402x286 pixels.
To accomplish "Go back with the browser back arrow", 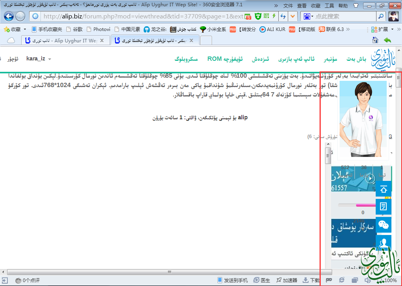I will [x=9, y=16].
